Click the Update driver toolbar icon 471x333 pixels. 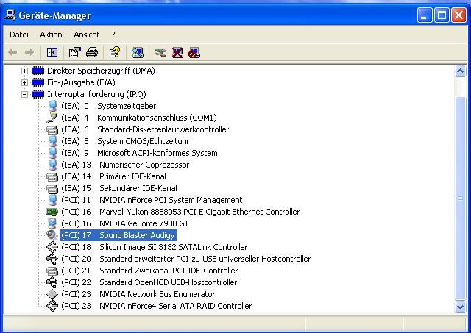pos(160,53)
